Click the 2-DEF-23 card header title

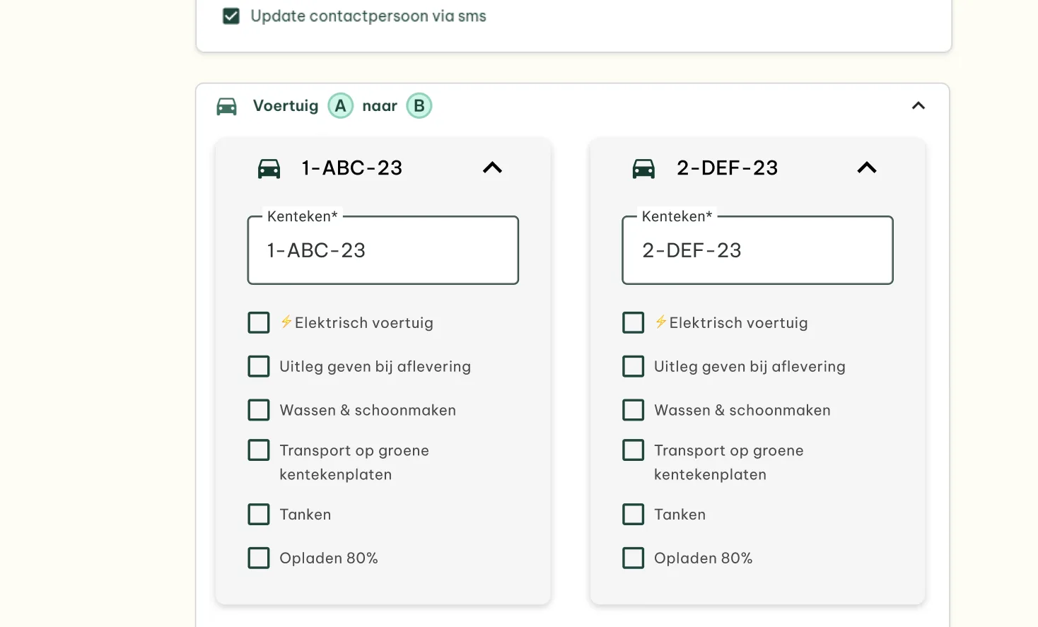point(727,168)
